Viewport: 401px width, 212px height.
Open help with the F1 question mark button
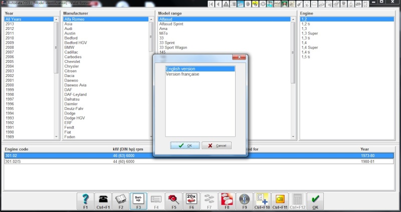[85, 201]
